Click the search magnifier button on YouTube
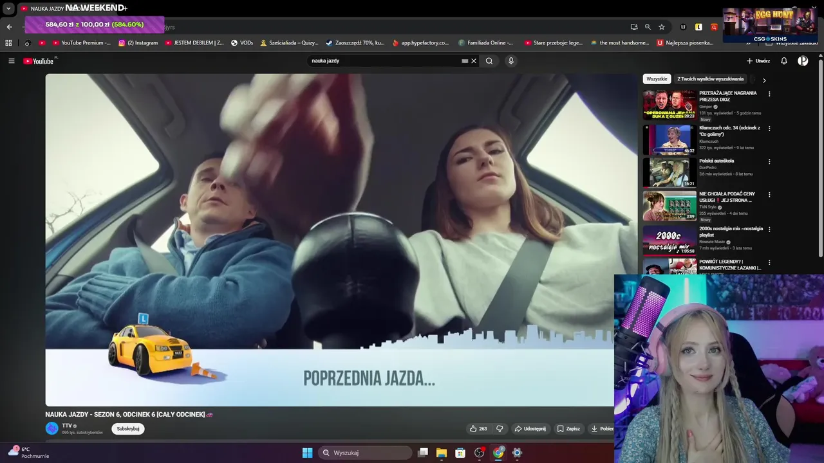 489,61
